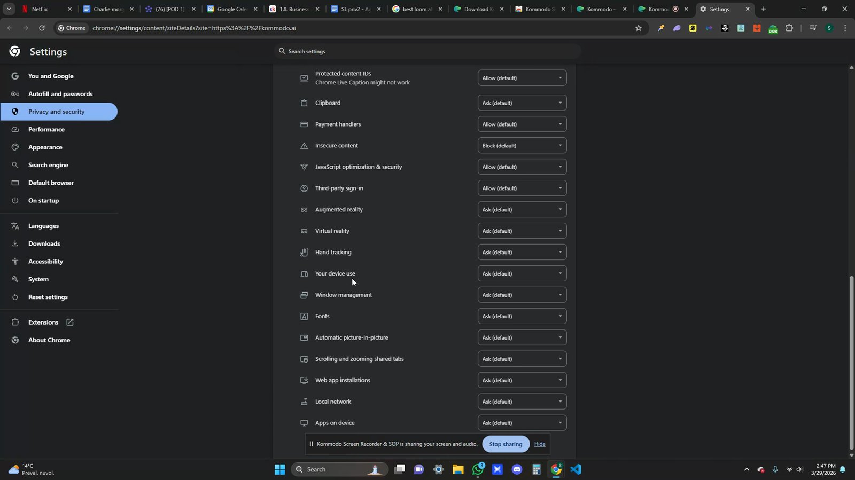
Task: Open Chrome's three-dot menu
Action: click(845, 28)
